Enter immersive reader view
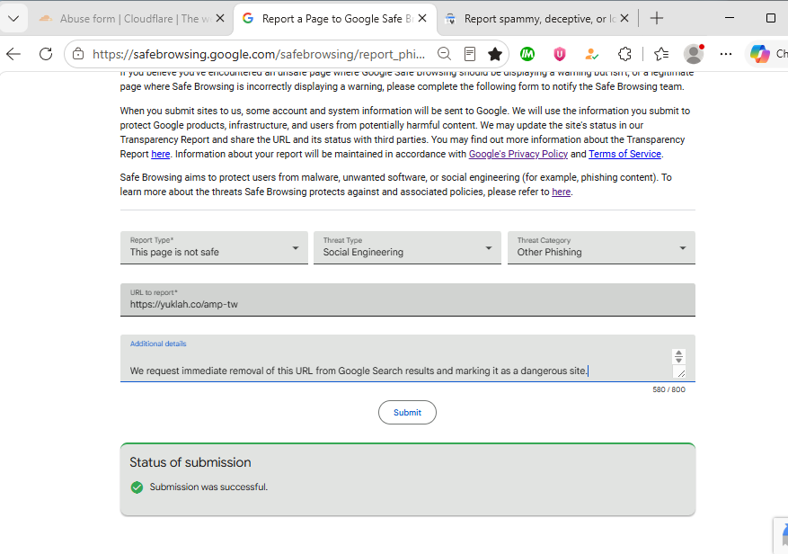The height and width of the screenshot is (554, 788). tap(470, 54)
